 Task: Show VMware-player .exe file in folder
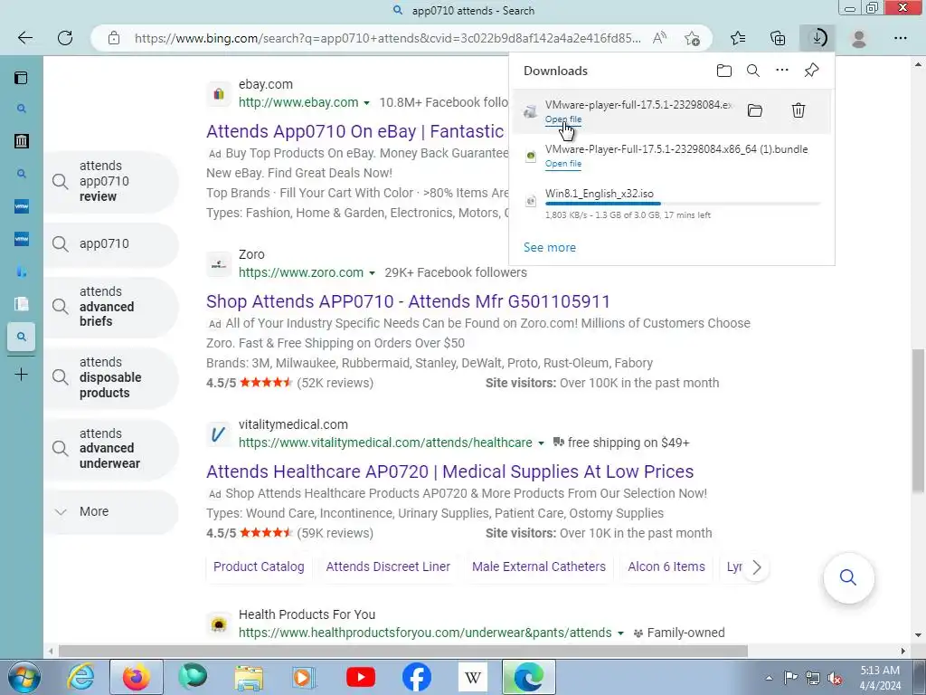755,110
